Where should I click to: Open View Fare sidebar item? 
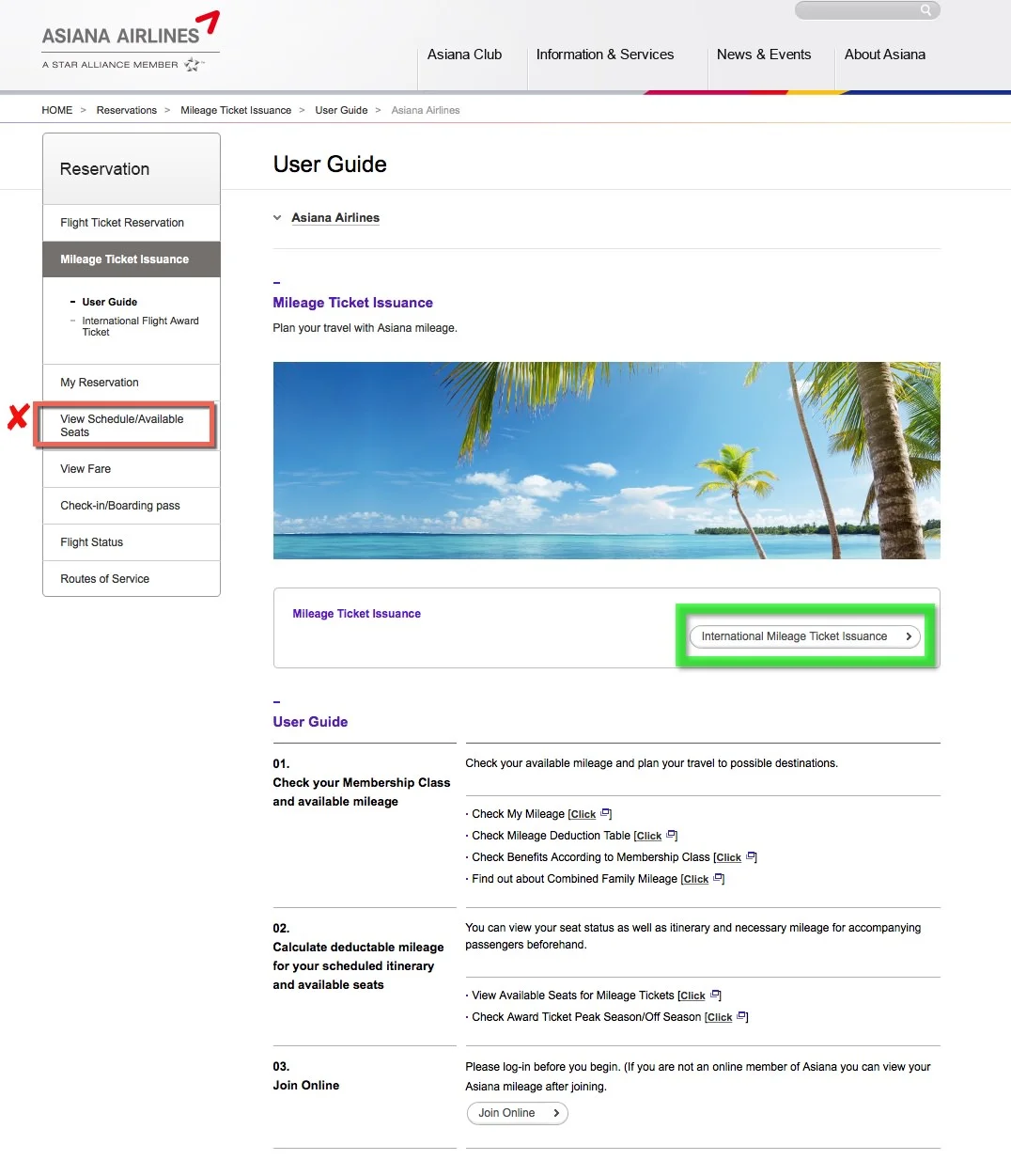click(132, 469)
